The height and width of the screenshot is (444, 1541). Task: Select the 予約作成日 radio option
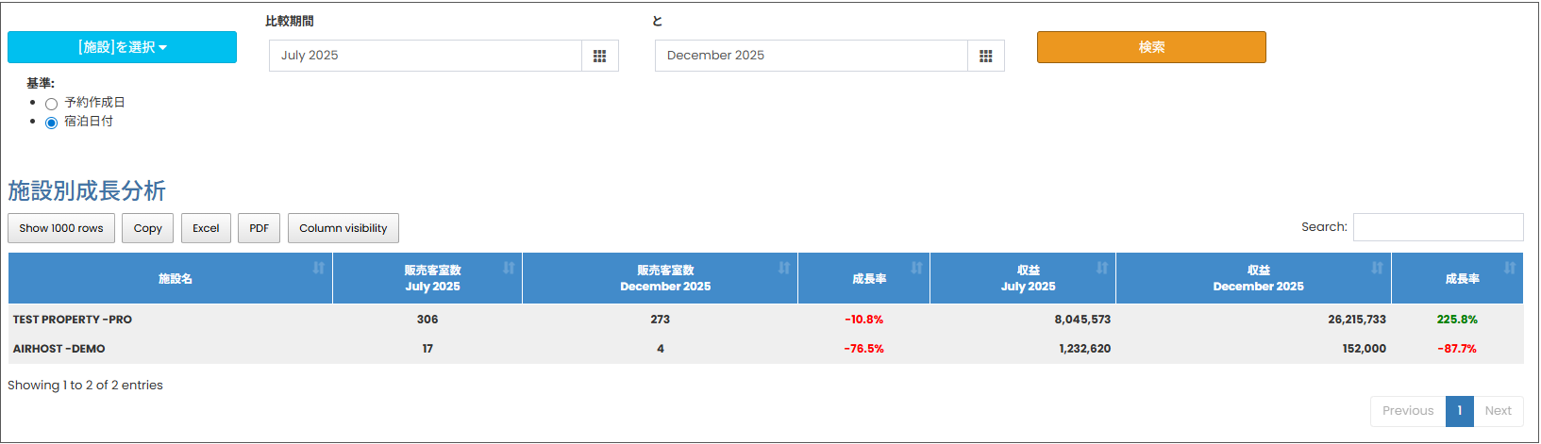[52, 104]
